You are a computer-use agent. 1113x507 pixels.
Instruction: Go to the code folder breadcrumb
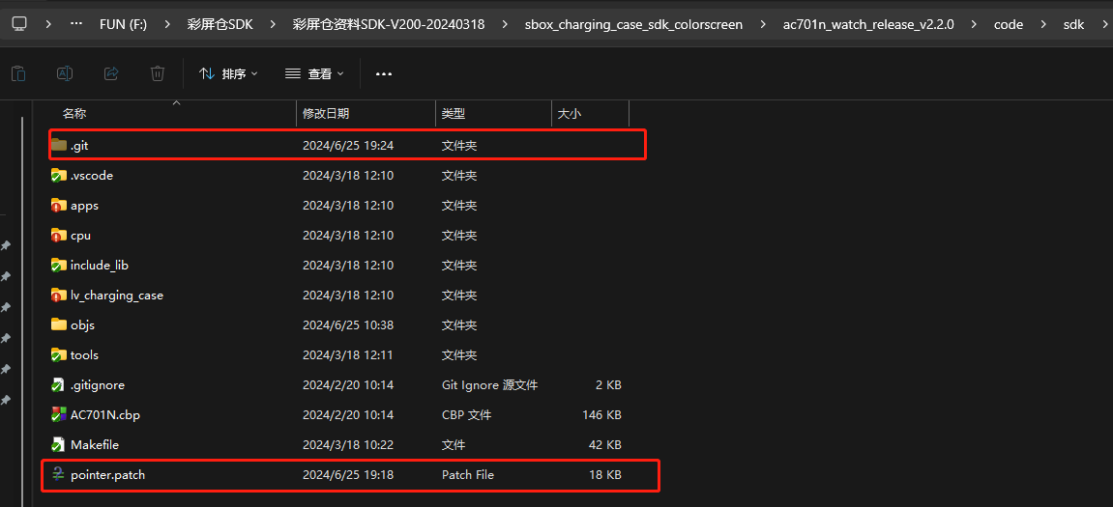pyautogui.click(x=1008, y=24)
